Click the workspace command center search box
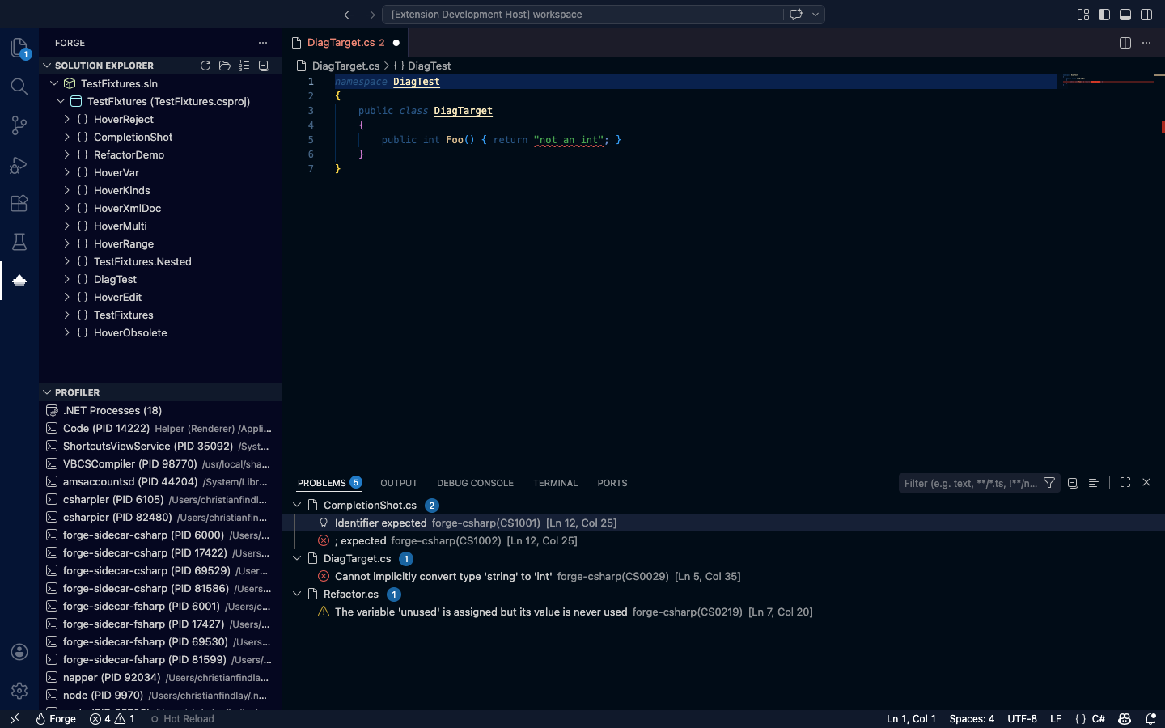This screenshot has height=728, width=1165. click(x=582, y=15)
